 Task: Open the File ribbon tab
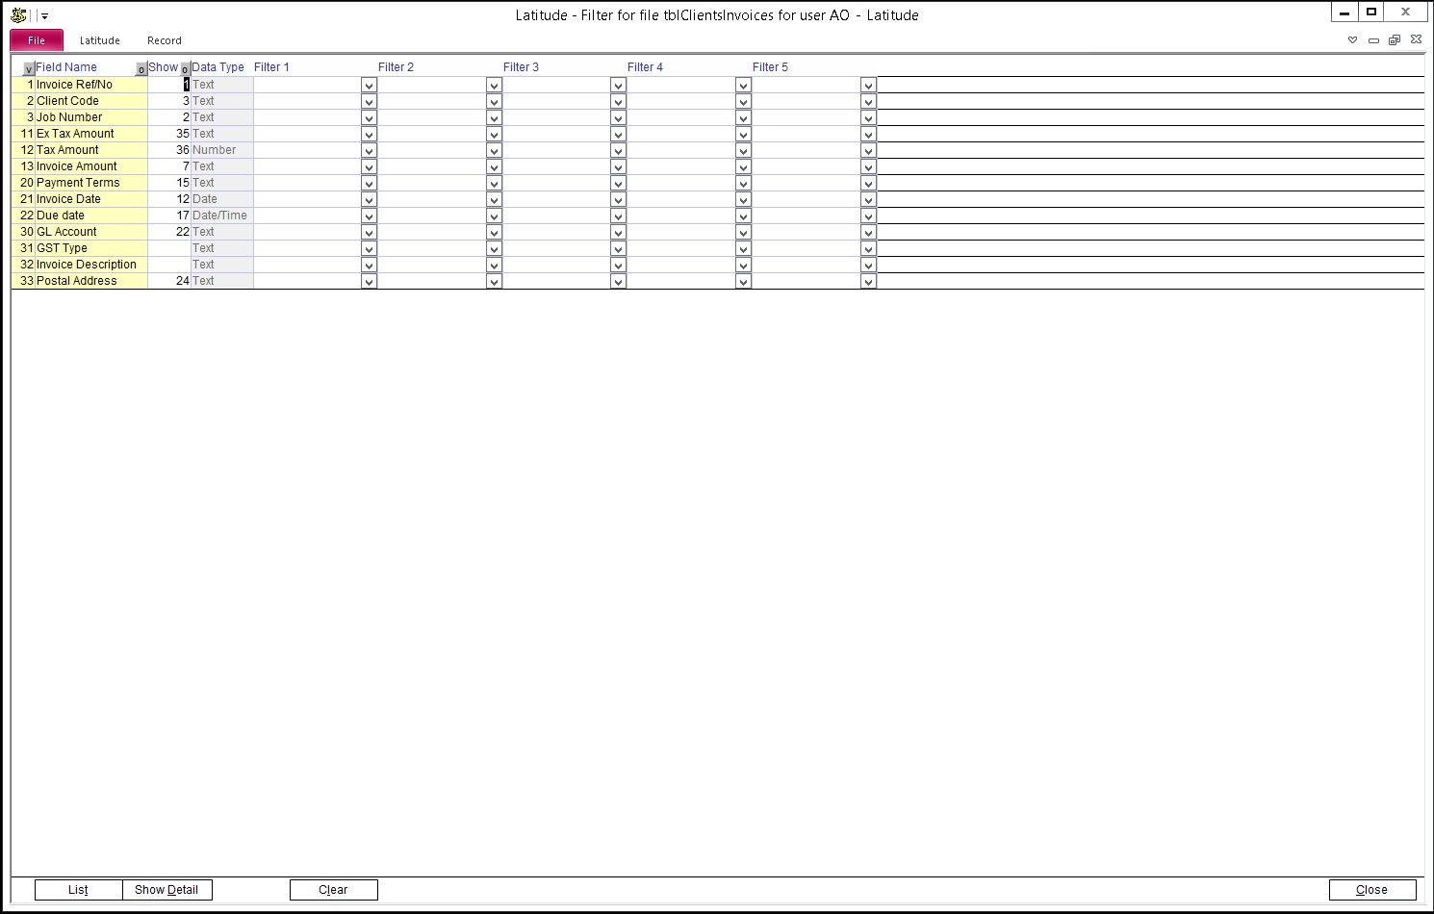(x=37, y=40)
